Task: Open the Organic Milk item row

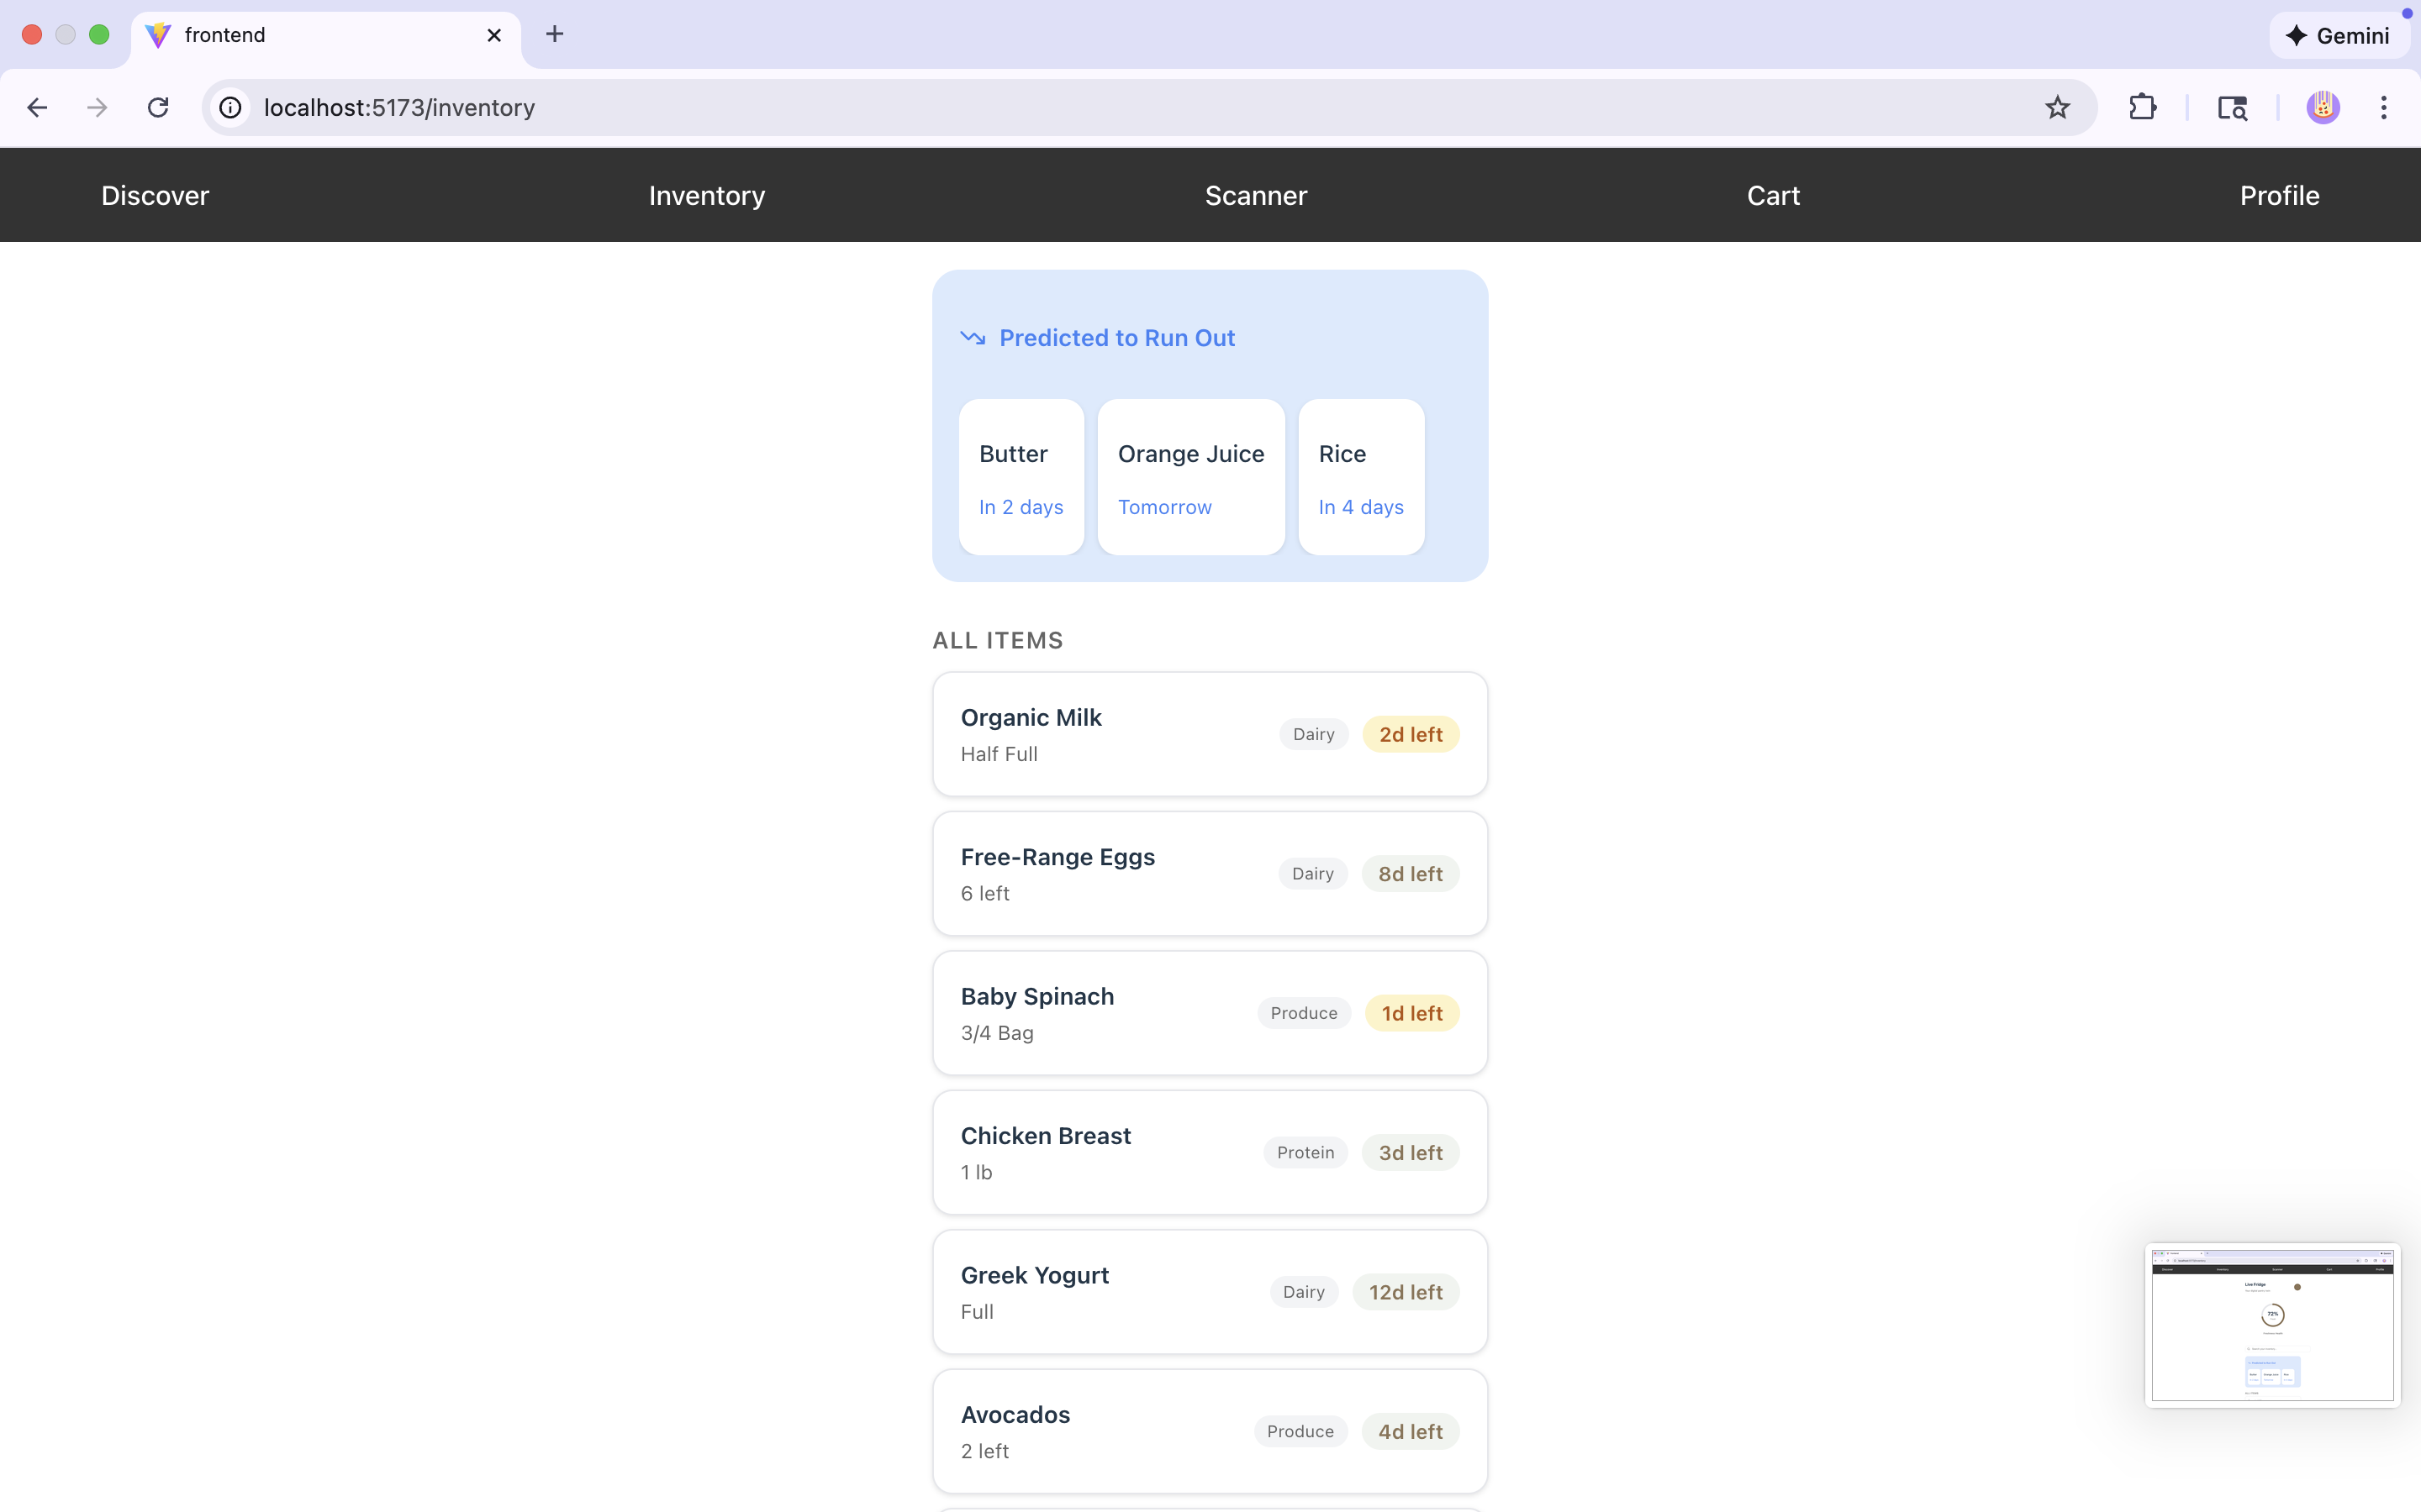Action: pyautogui.click(x=1210, y=734)
